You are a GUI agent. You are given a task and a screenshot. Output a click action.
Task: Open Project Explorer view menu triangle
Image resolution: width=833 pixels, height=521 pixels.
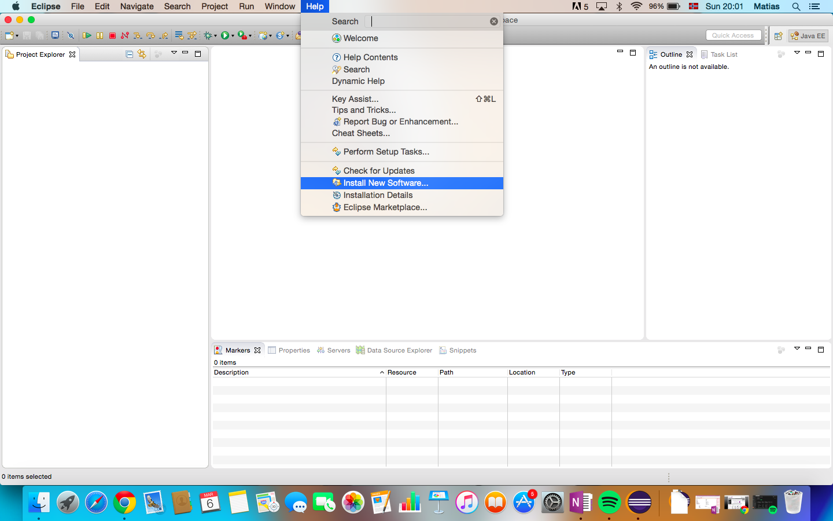[x=174, y=53]
